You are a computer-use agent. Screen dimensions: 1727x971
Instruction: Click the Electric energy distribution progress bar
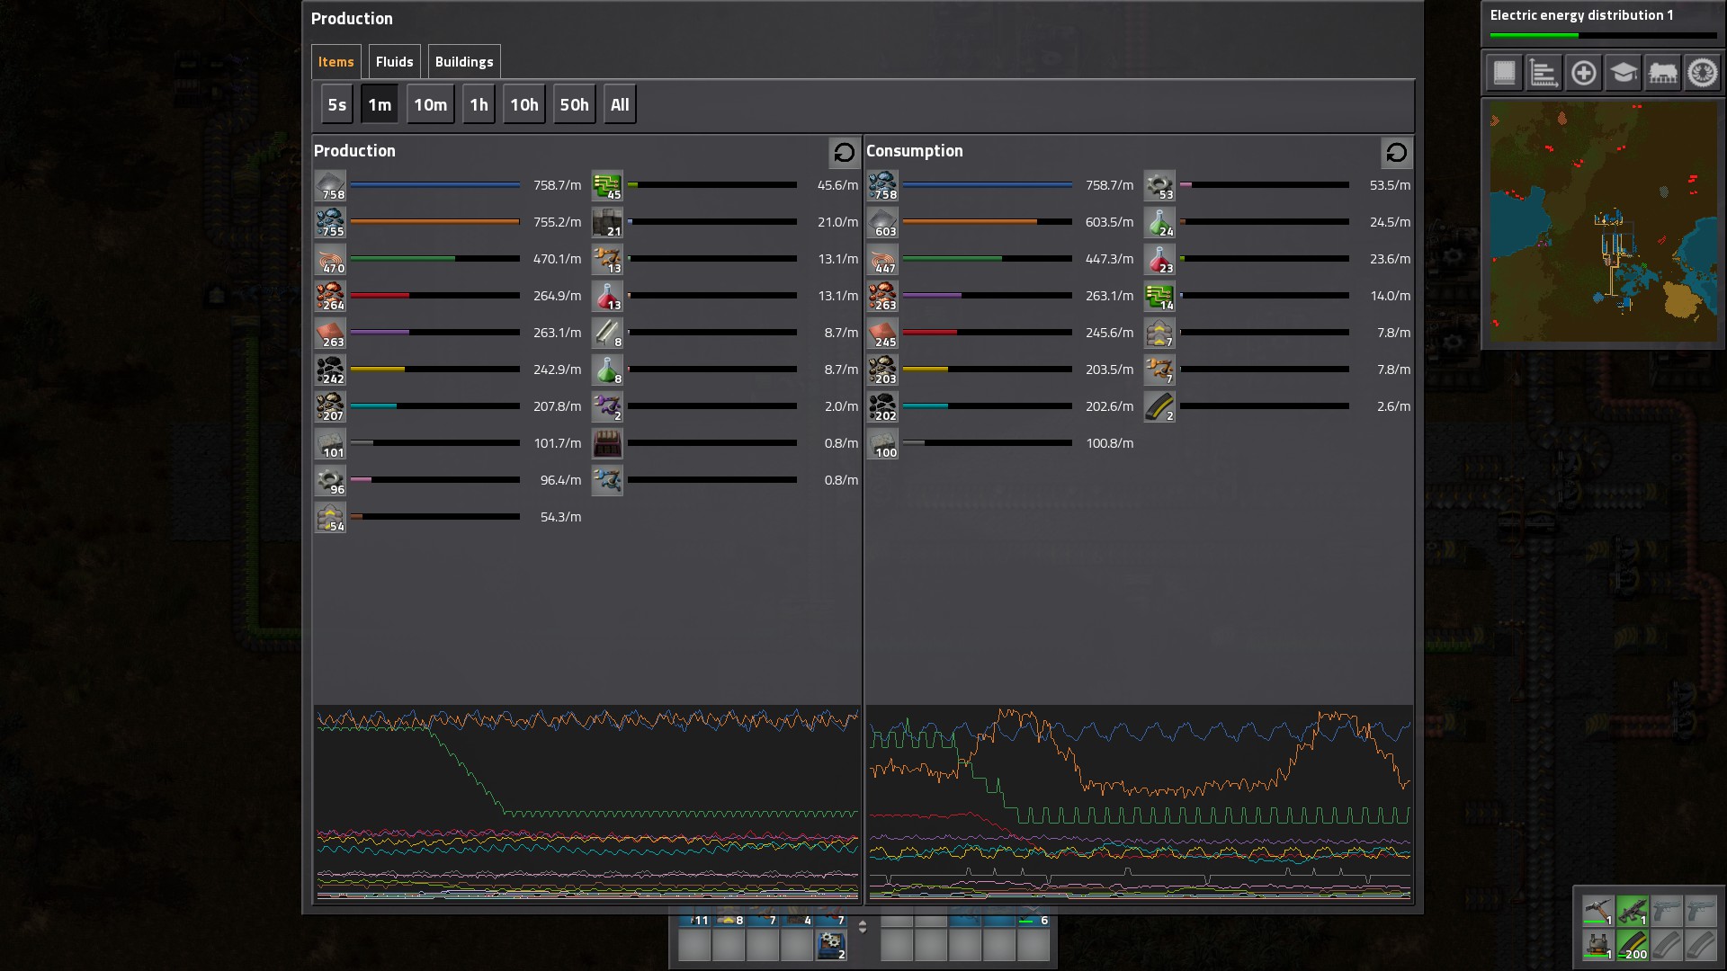tap(1603, 36)
